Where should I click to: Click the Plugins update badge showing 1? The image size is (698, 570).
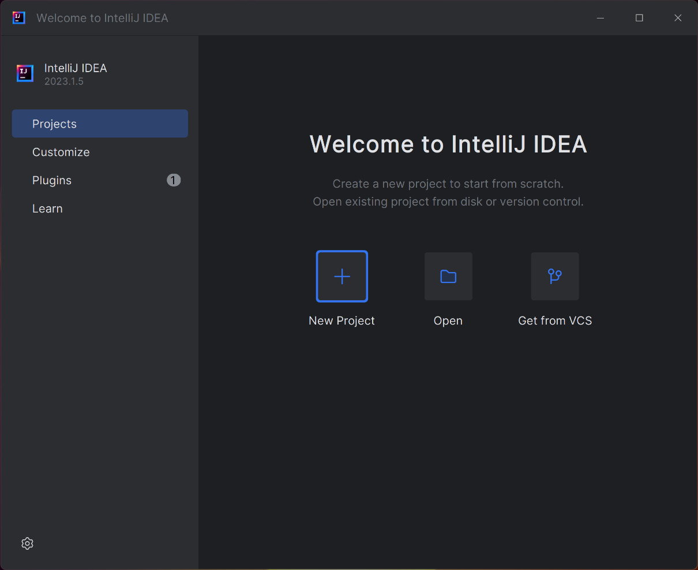coord(174,180)
